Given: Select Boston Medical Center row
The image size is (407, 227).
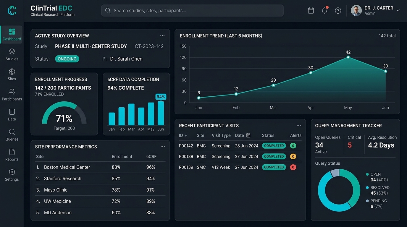Looking at the screenshot, I should [x=100, y=167].
